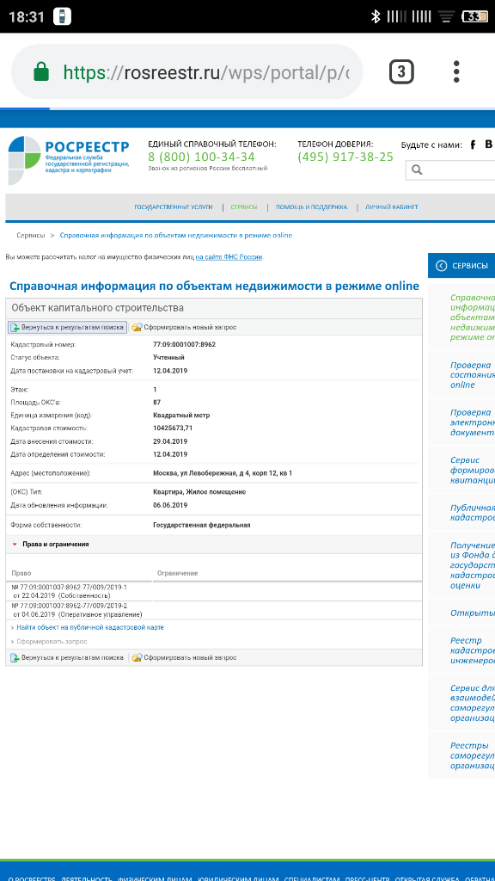Open the ГОСУДАРСТВЕННЫЕ УСЛУГИ menu
Viewport: 495px width, 881px height.
[174, 207]
